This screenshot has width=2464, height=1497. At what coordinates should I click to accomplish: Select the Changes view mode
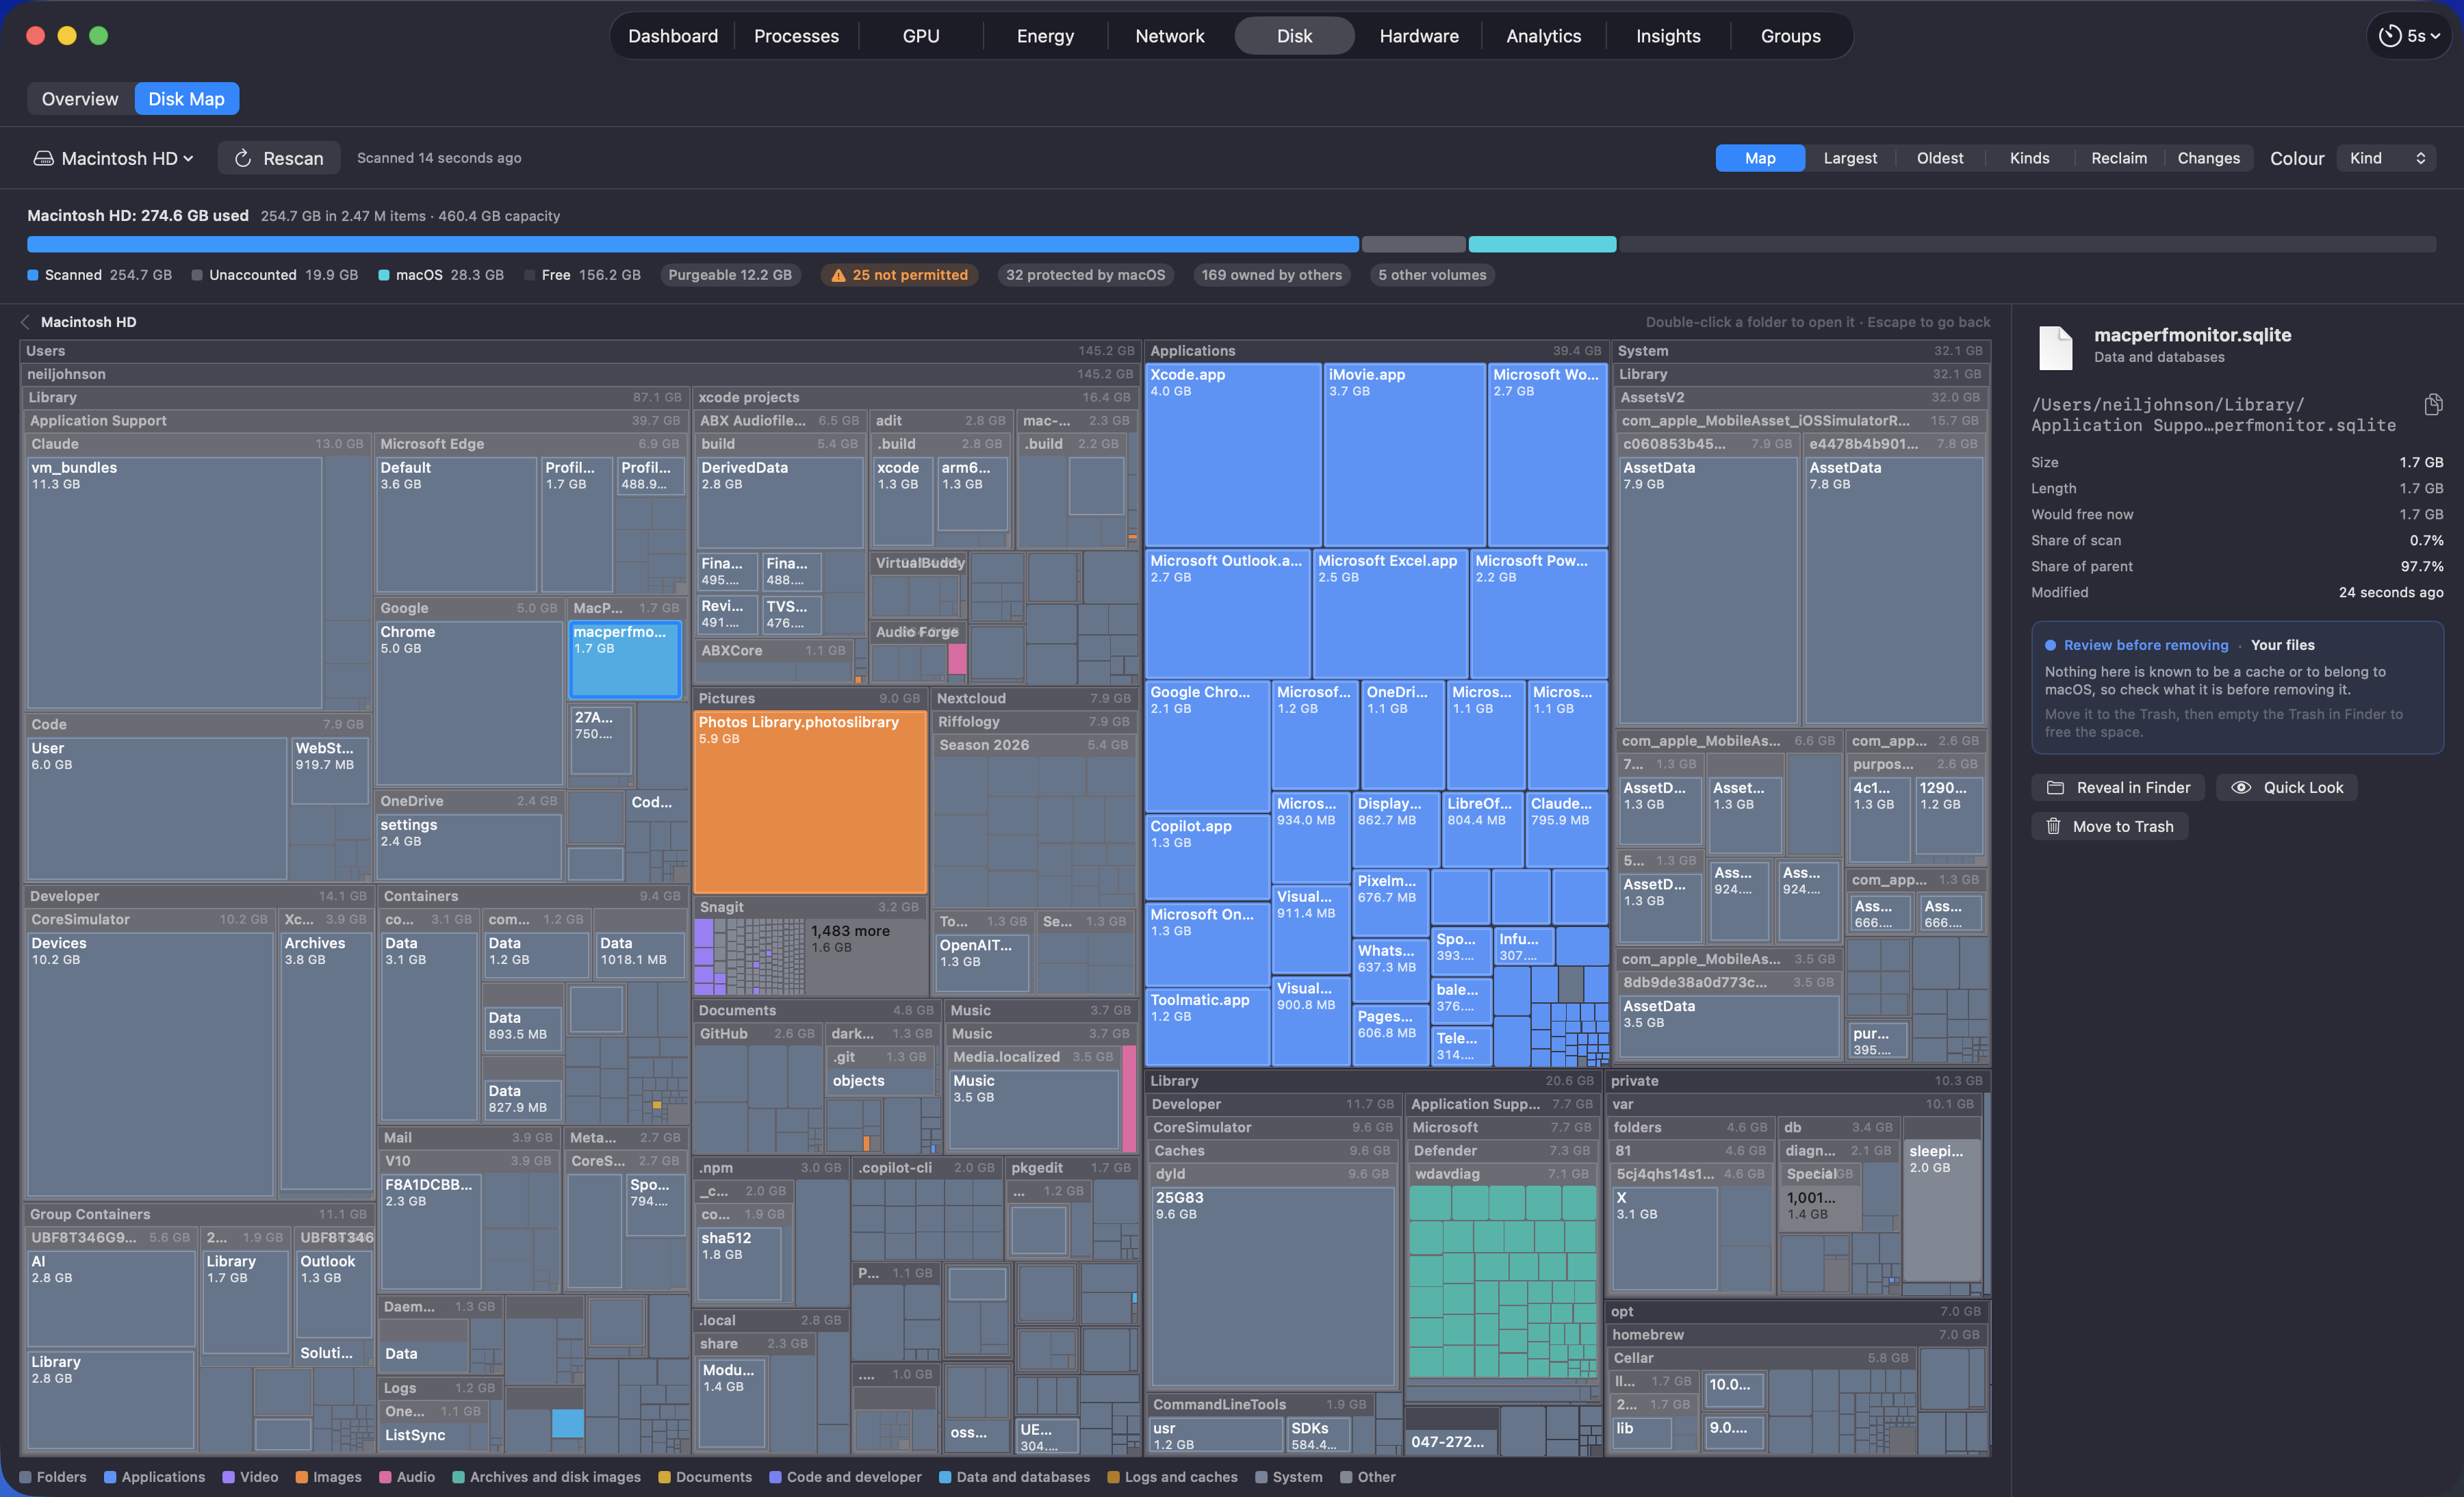tap(2208, 158)
